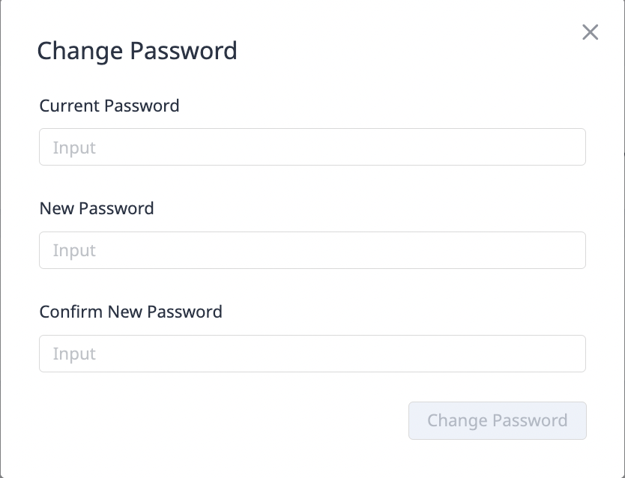Click the grey X at top right
This screenshot has width=625, height=478.
[591, 32]
